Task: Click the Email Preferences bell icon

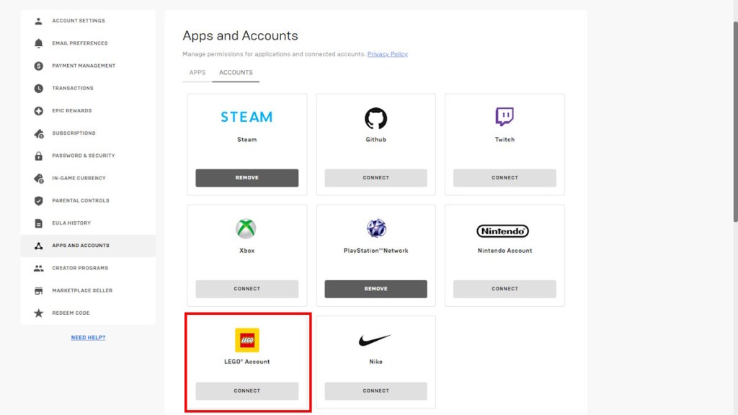Action: (37, 43)
